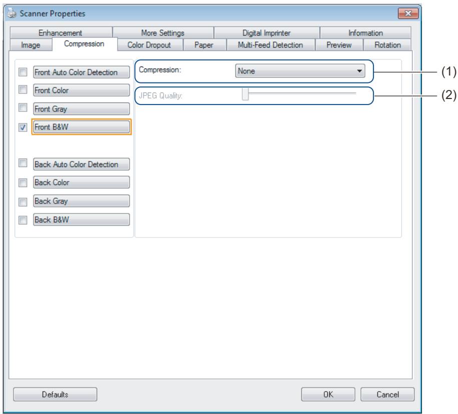Image resolution: width=458 pixels, height=414 pixels.
Task: Go to the Preview tab
Action: pos(339,45)
